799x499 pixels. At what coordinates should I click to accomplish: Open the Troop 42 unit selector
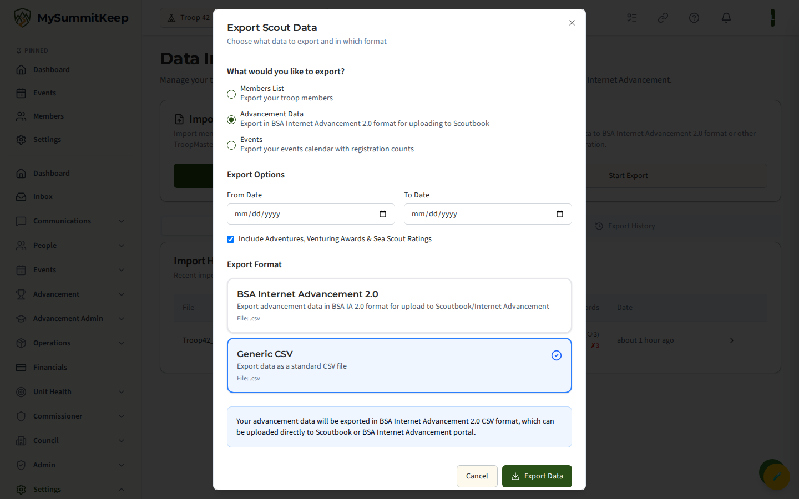click(x=187, y=18)
